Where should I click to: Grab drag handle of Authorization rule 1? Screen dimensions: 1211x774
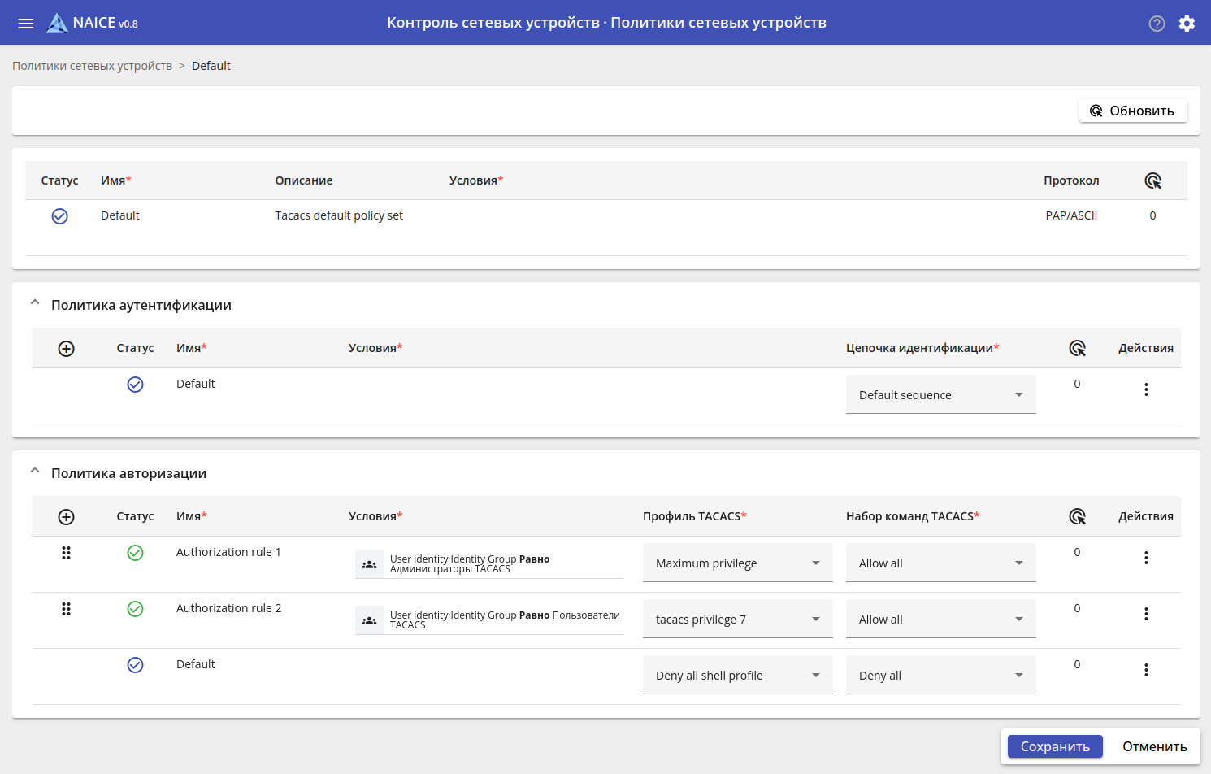pos(67,553)
